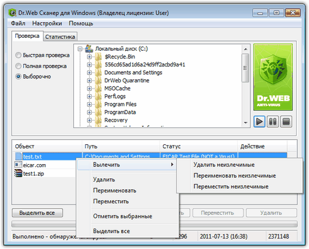309x249 pixels.
Task: Click the Объект column header
Action: click(x=47, y=146)
